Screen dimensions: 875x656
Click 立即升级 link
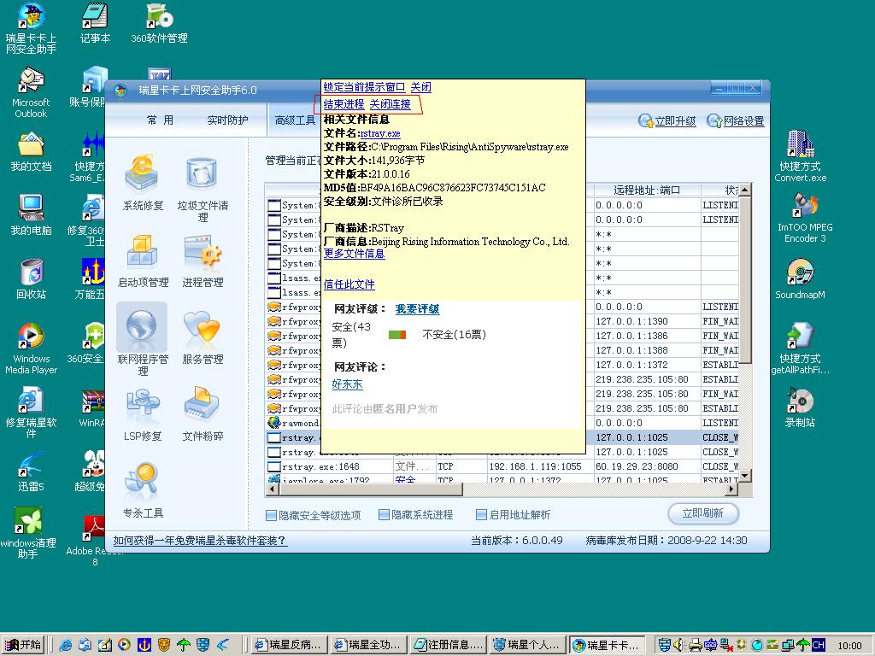pos(675,121)
